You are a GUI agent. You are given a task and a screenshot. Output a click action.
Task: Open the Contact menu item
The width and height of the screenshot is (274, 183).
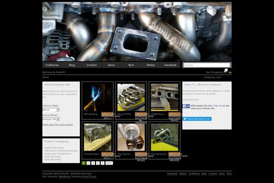[92, 65]
